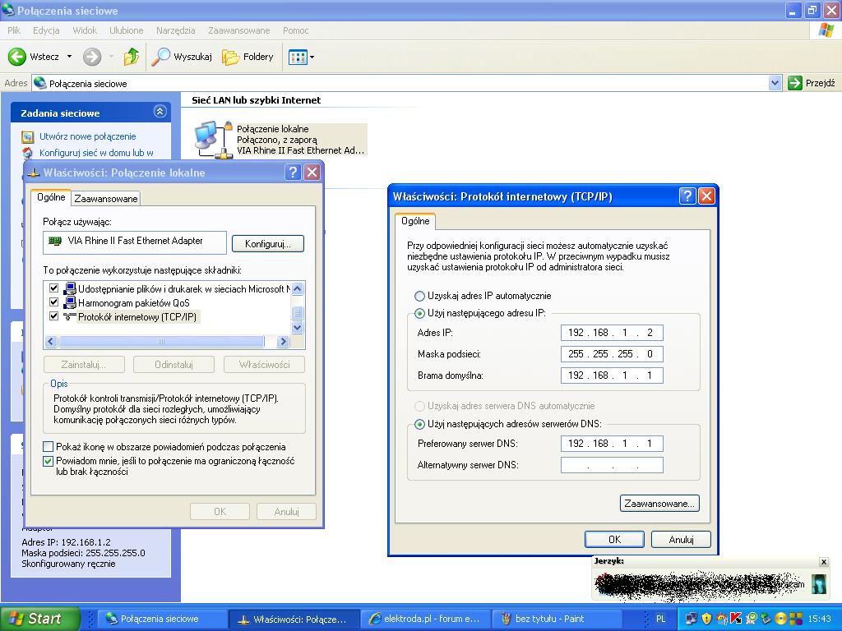This screenshot has height=631, width=842.
Task: Click the VIA Rhine adapter card icon
Action: point(55,241)
